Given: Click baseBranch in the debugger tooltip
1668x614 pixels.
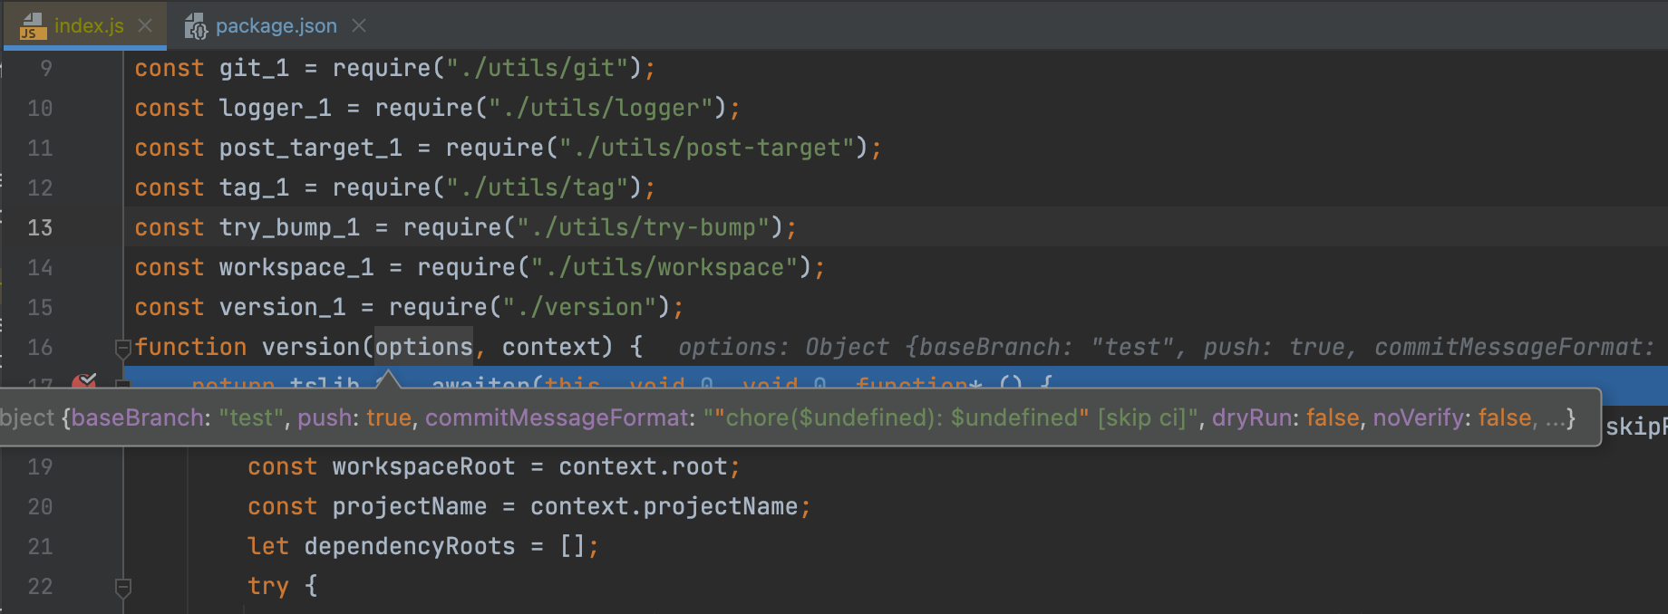Looking at the screenshot, I should 138,417.
